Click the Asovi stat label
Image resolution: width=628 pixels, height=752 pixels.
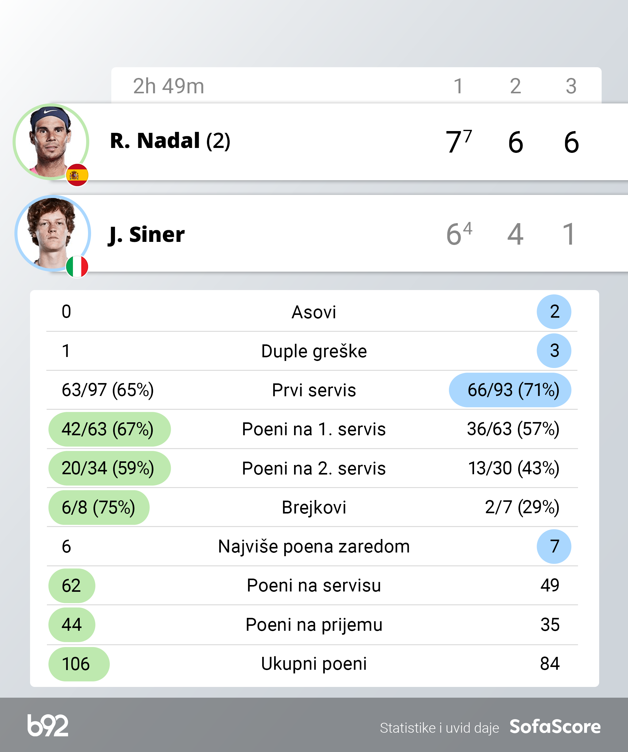[x=314, y=312]
